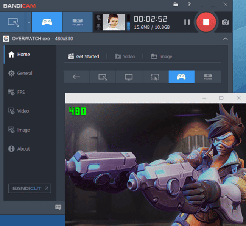Choose fullscreen monitor mode icon

tap(129, 77)
